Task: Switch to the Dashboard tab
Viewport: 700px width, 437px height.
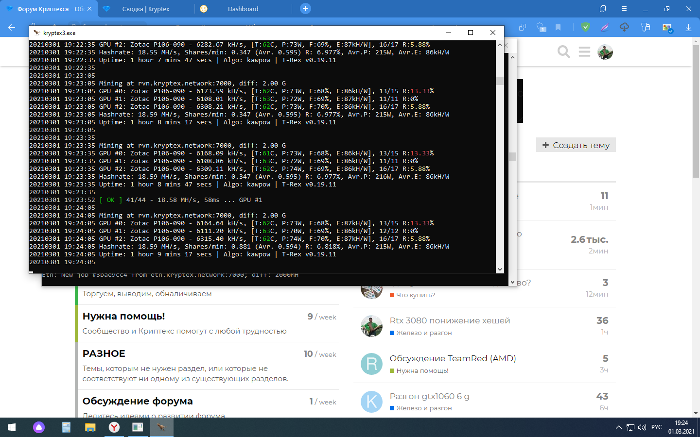Action: tap(243, 9)
